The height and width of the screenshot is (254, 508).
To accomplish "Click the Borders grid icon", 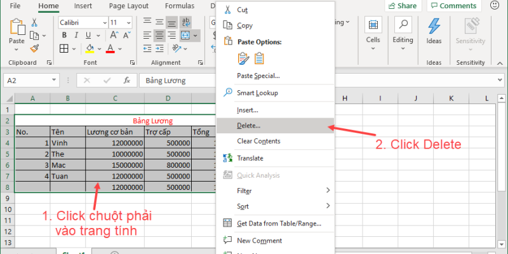I will (x=64, y=49).
